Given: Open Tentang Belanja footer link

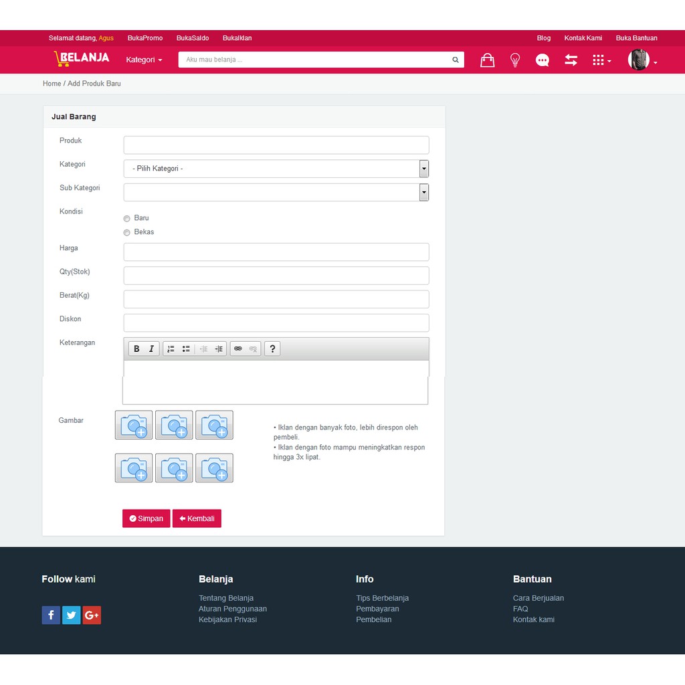Looking at the screenshot, I should click(226, 598).
